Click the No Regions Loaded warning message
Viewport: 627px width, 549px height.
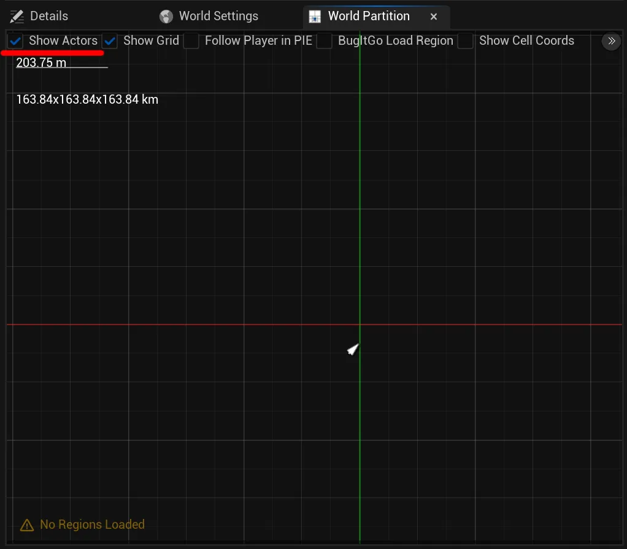(x=91, y=524)
